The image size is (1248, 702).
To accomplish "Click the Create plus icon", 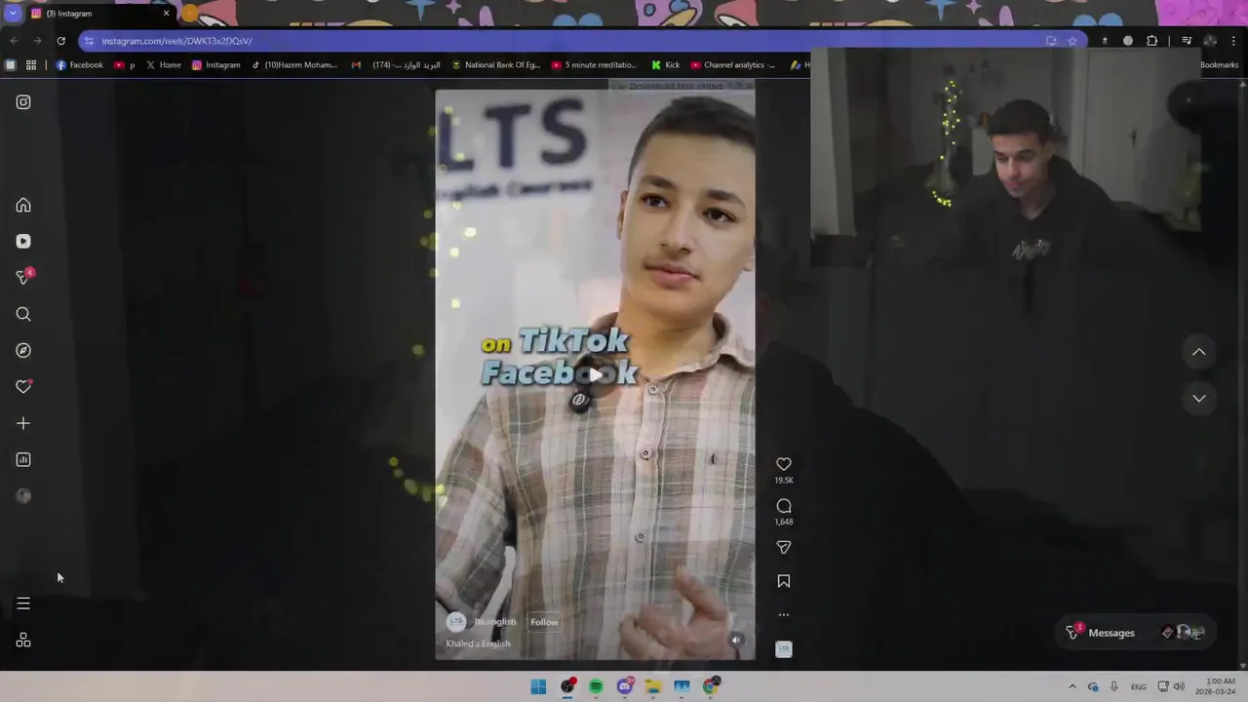I will tap(23, 423).
